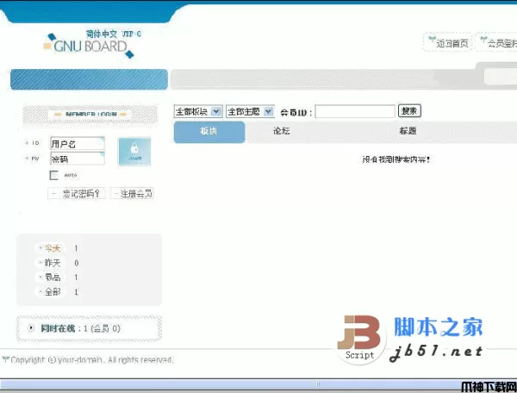The height and width of the screenshot is (393, 517).
Task: Open the 全部主题 dropdown
Action: 250,111
